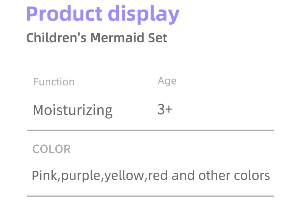Select "purple" in the colors list
Viewport: 289px width, 223px height.
click(x=82, y=176)
